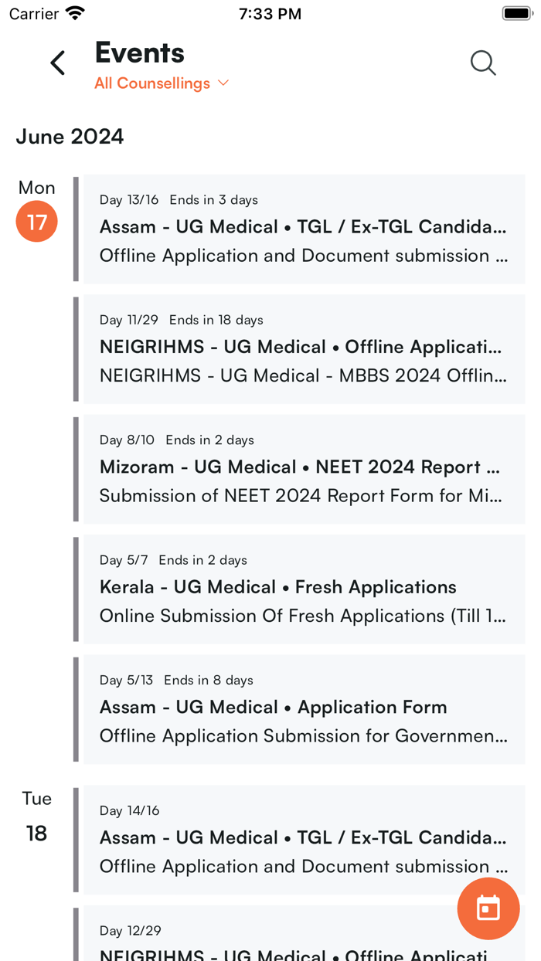Select the orange 17 date circle
The image size is (541, 961).
click(37, 222)
